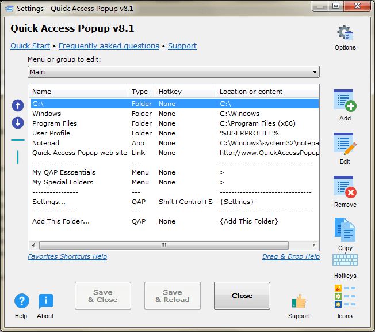
Task: Open the About info icon
Action: click(x=45, y=301)
